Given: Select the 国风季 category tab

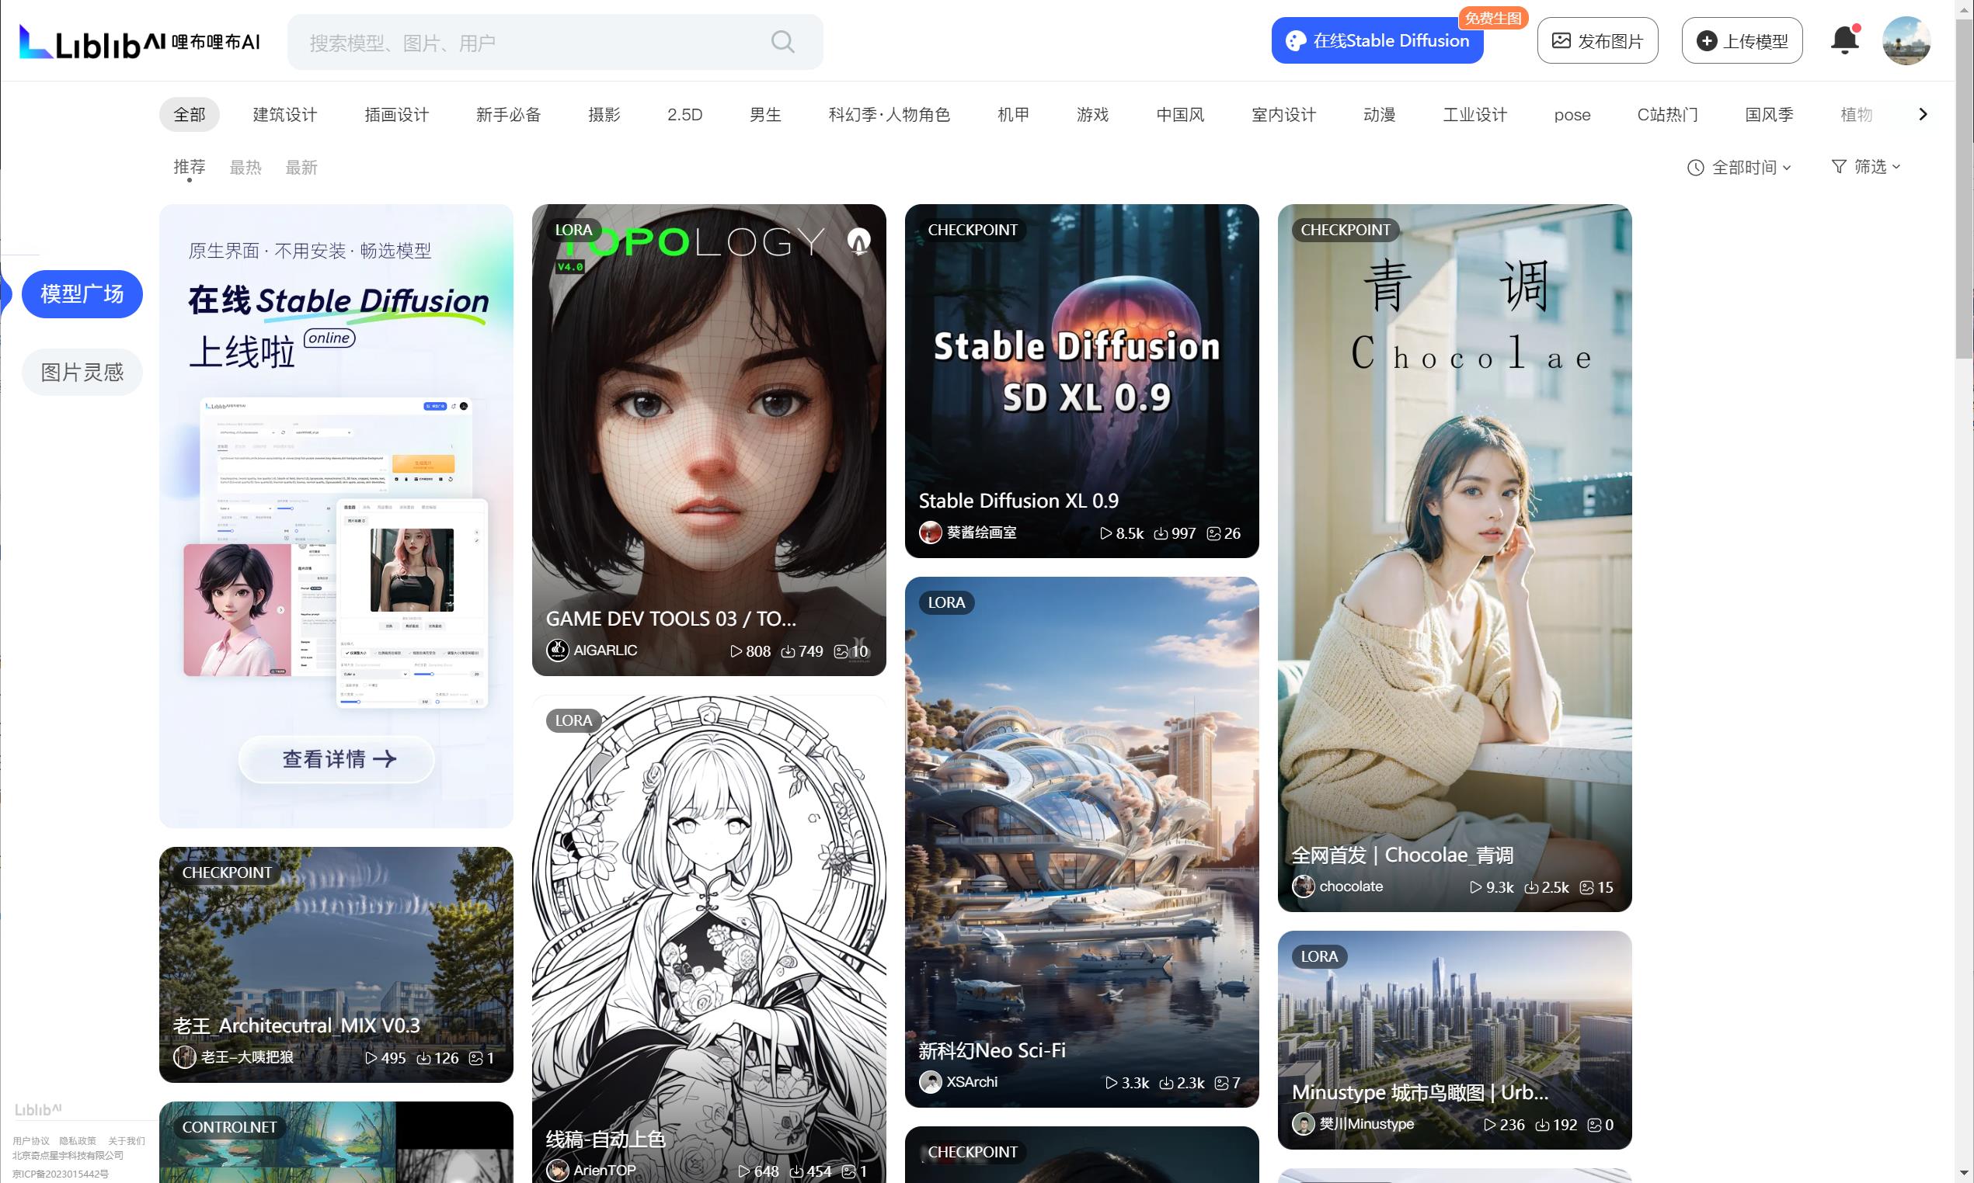Looking at the screenshot, I should click(1769, 115).
